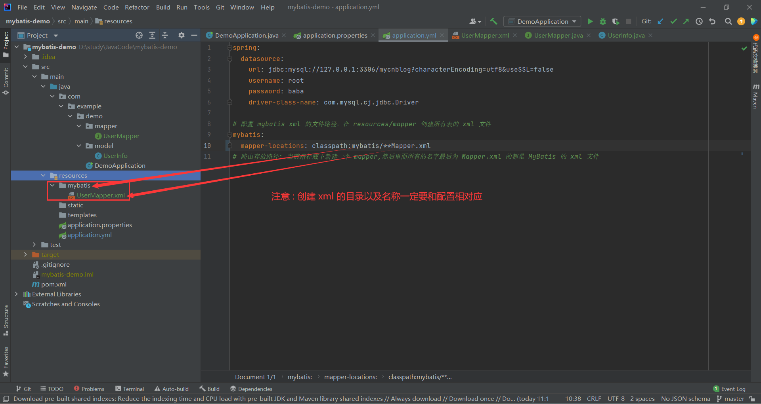Click the master Git branch widget

(x=730, y=399)
